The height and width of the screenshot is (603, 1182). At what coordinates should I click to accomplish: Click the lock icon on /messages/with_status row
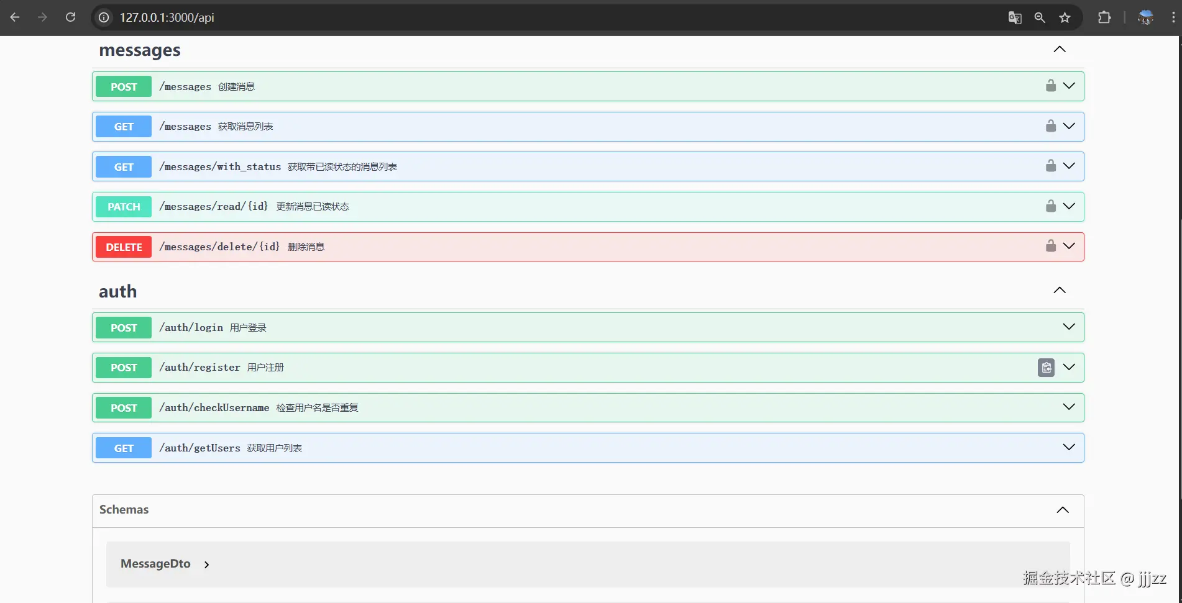(x=1051, y=166)
